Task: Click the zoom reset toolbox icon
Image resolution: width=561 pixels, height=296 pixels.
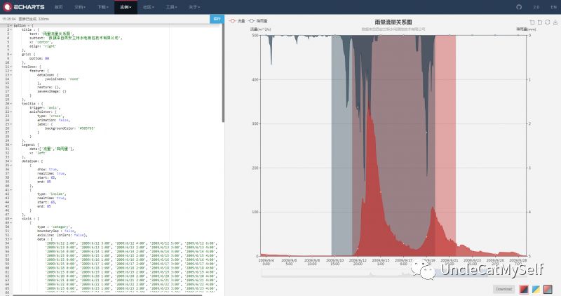Action: pos(539,22)
